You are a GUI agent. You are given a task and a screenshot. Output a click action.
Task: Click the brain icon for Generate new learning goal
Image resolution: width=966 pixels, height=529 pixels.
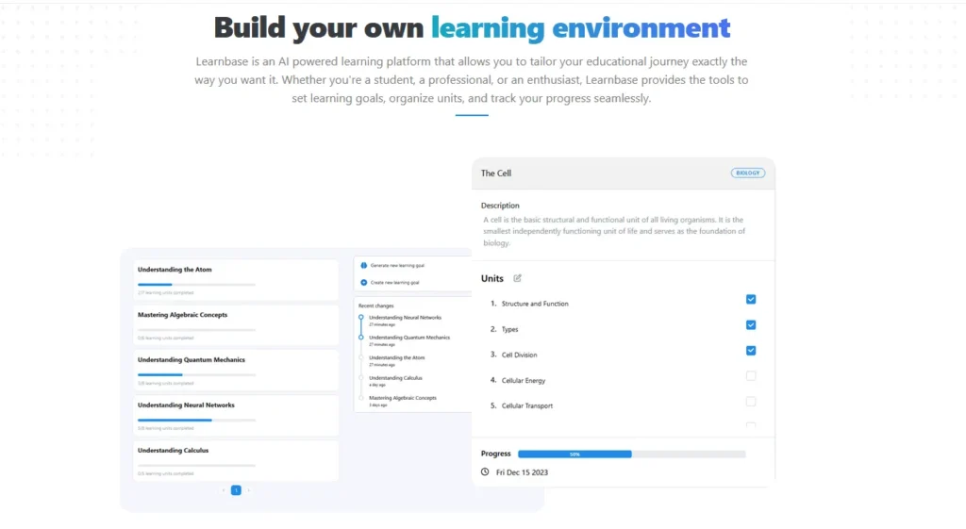point(363,265)
